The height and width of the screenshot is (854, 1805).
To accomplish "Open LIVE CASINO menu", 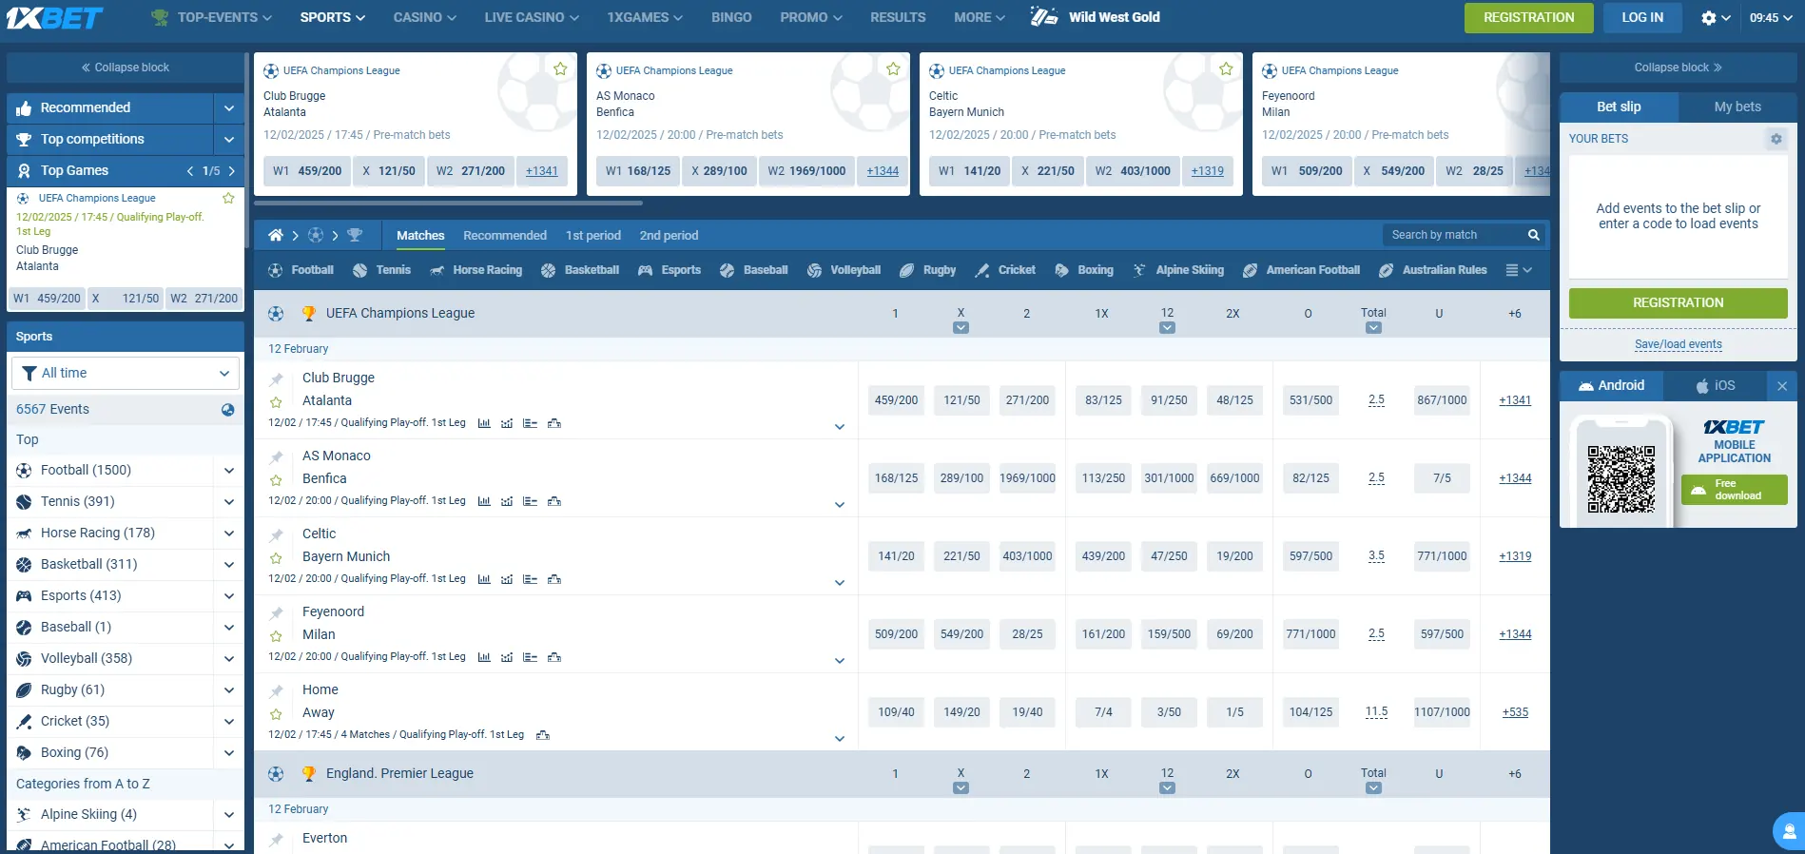I will pos(532,17).
